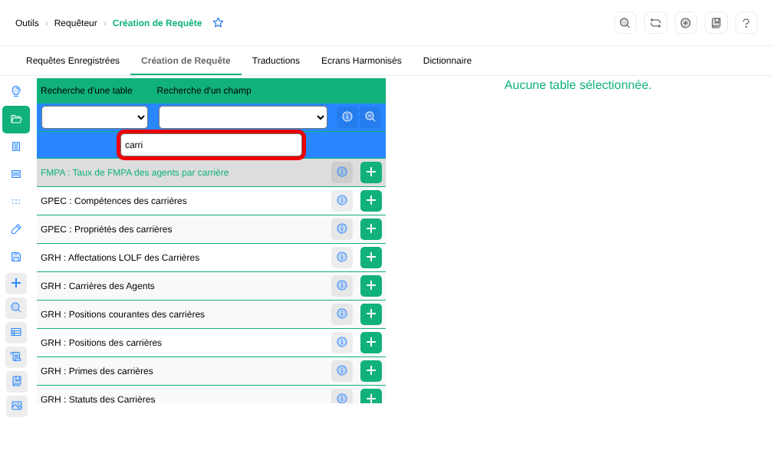This screenshot has height=460, width=773.
Task: Click the pencil edit icon in sidebar
Action: click(x=16, y=229)
